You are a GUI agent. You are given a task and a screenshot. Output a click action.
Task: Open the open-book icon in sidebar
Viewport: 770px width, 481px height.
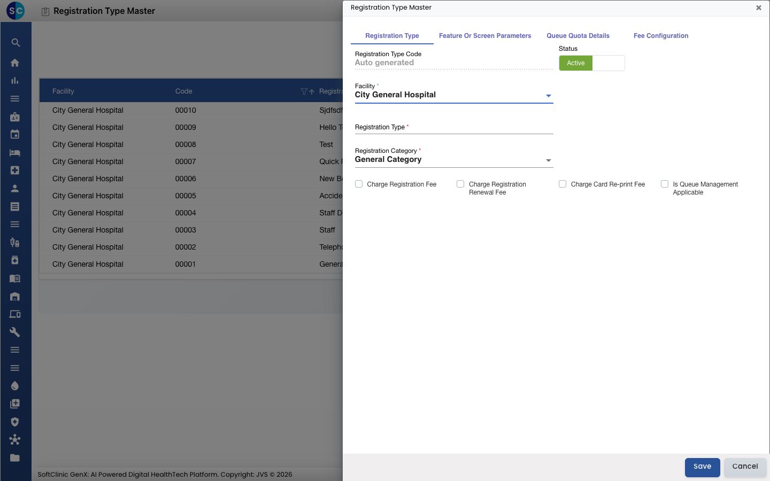click(15, 278)
